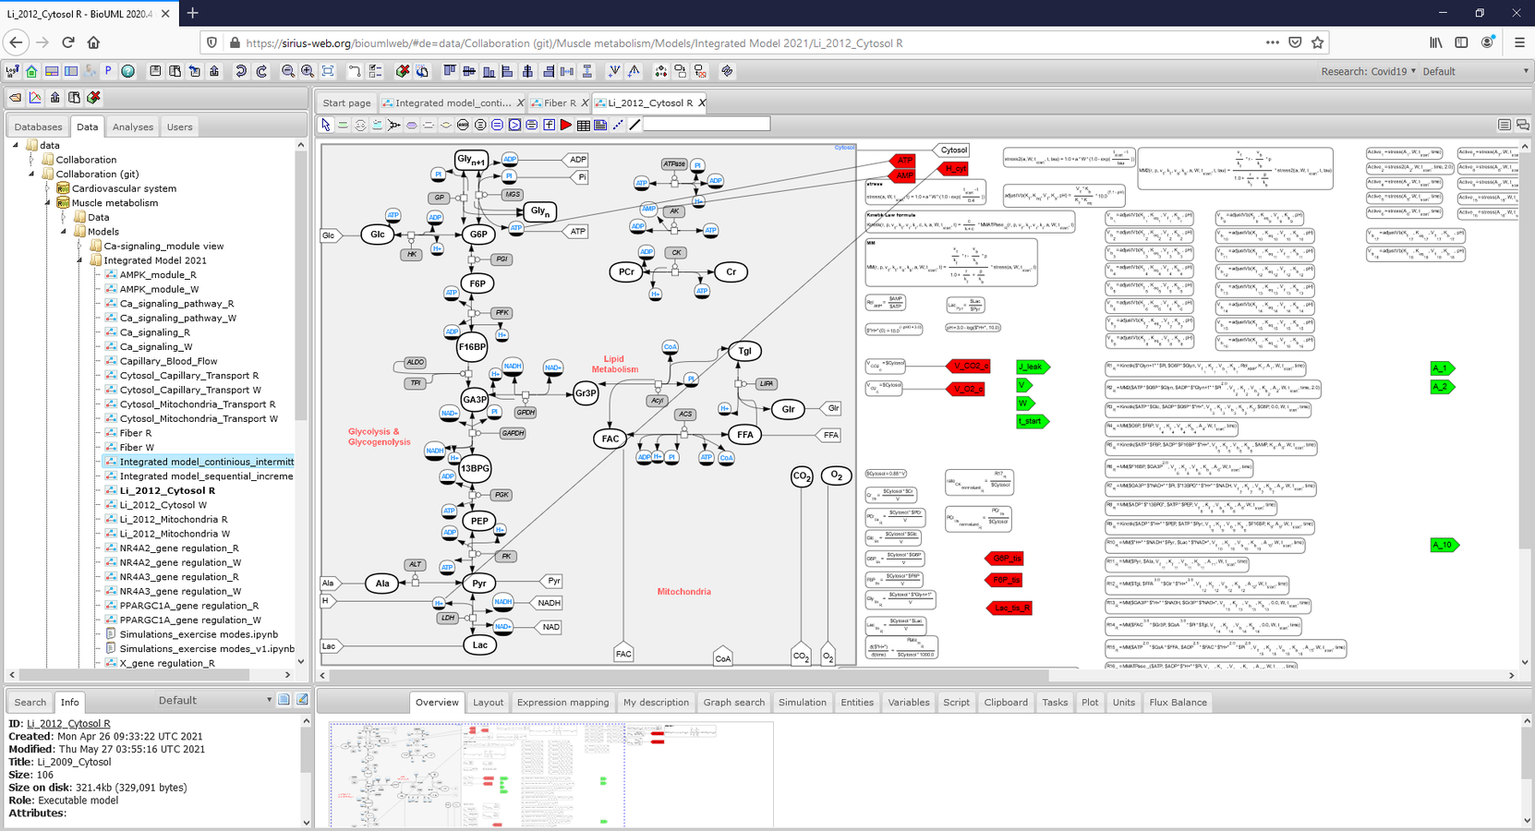The width and height of the screenshot is (1535, 831).
Task: Close the Fiber R tab
Action: pos(585,103)
